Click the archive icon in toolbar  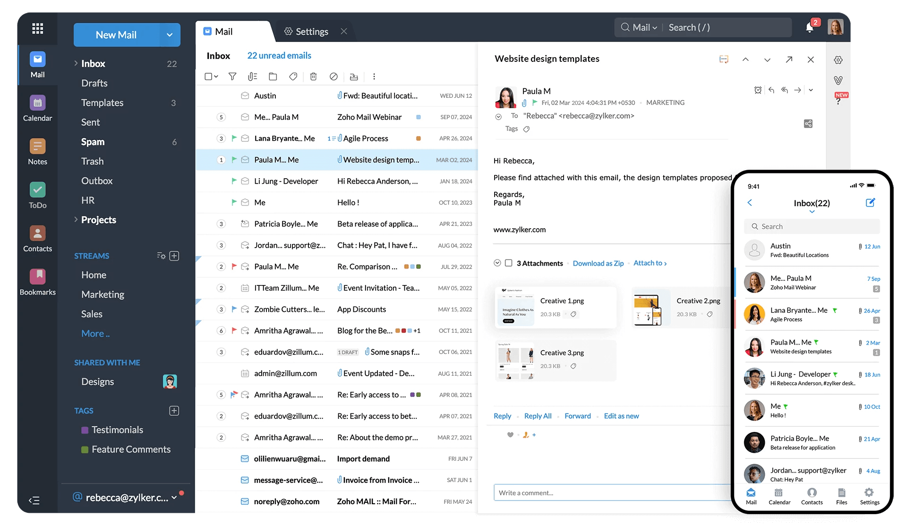pyautogui.click(x=354, y=77)
